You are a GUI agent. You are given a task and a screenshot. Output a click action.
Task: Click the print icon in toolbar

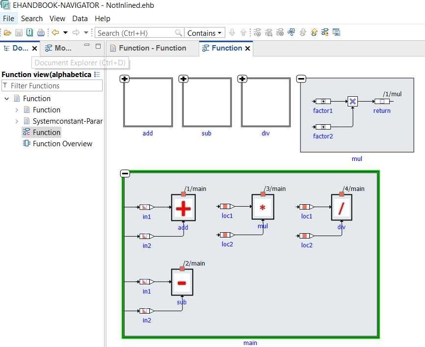41,33
